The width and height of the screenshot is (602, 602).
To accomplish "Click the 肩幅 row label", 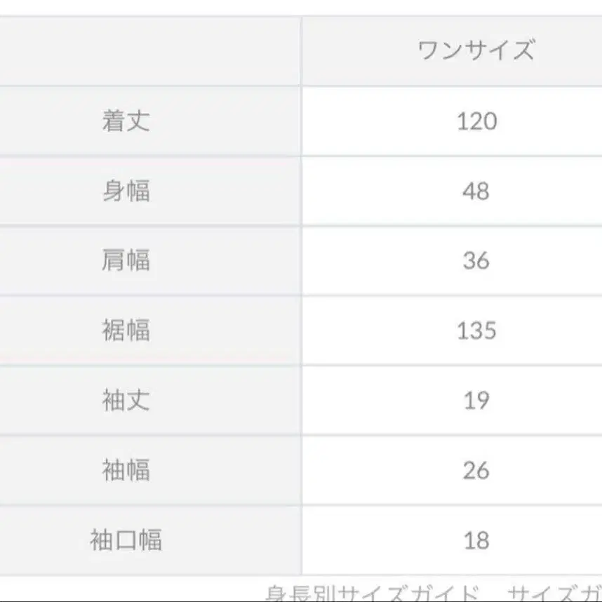I will coord(126,260).
